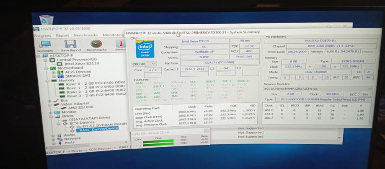Click the Video Adapter card icon
This screenshot has width=385, height=169.
(x=57, y=104)
